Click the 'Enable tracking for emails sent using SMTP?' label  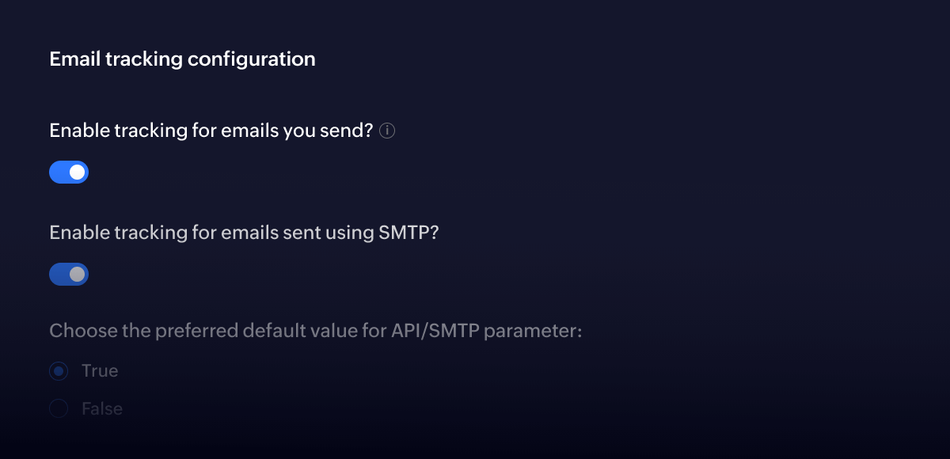[x=244, y=233]
